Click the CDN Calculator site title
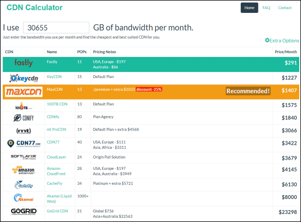 (x=34, y=8)
